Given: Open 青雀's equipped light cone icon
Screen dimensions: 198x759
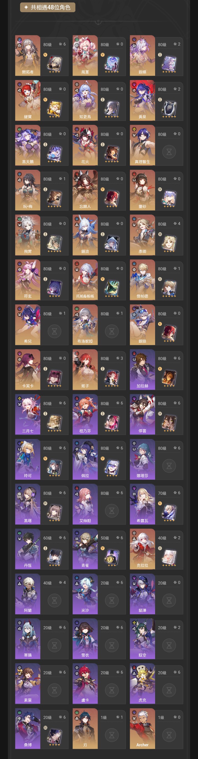Looking at the screenshot, I should click(112, 557).
